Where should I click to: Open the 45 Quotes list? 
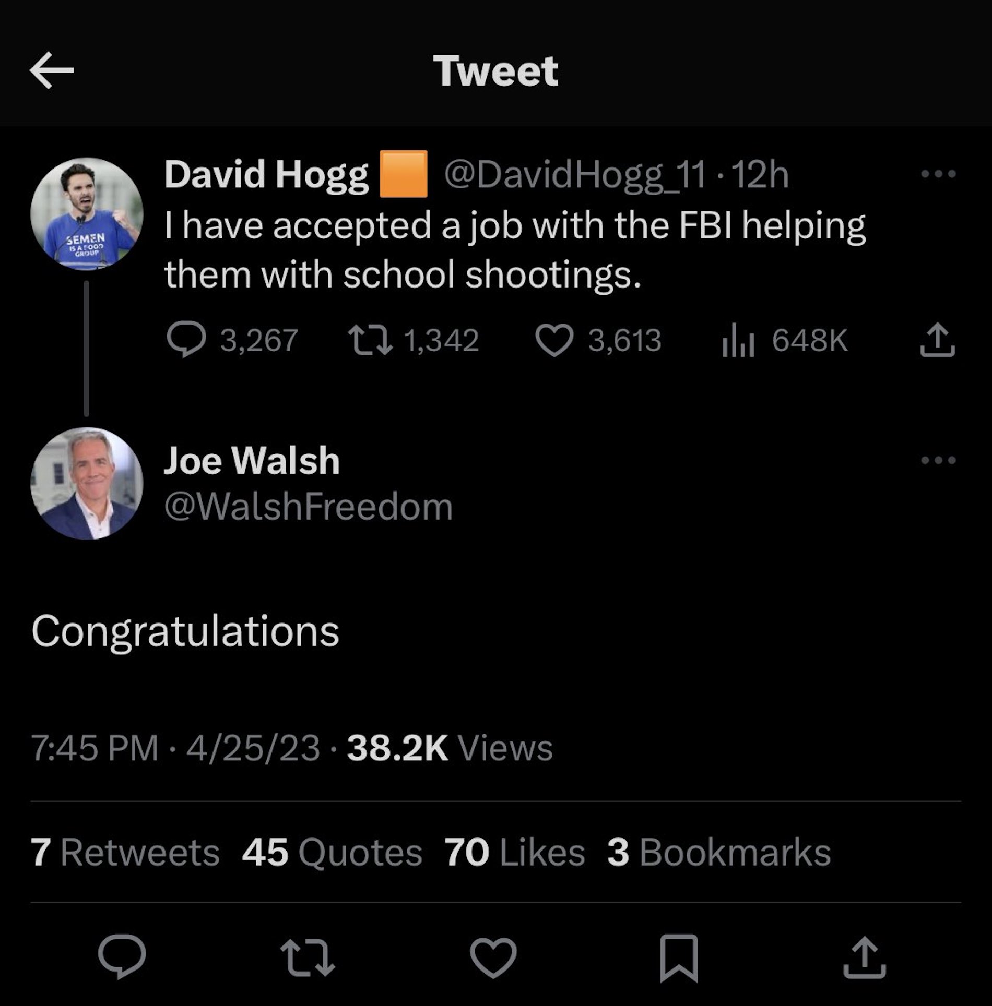coord(332,853)
